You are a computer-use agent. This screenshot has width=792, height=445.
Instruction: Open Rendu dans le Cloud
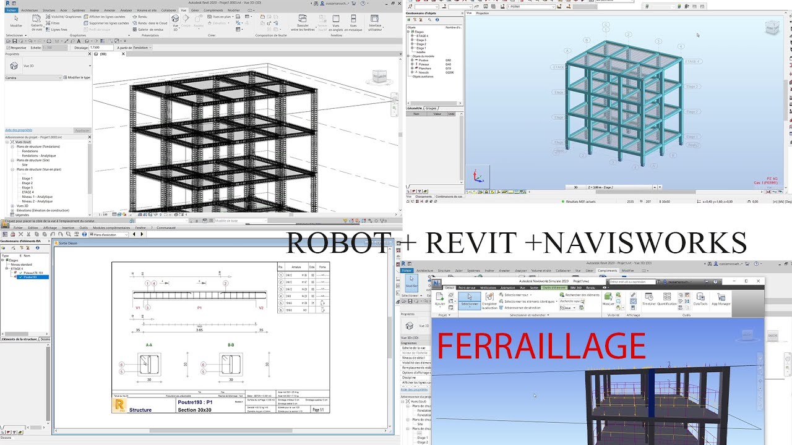150,23
